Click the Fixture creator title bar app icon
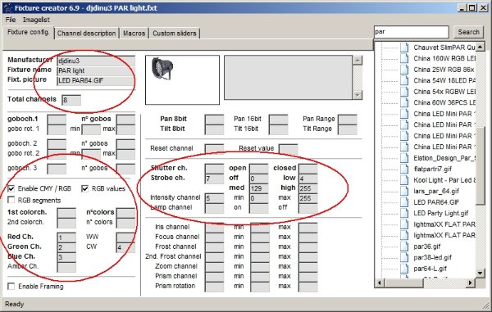 (7, 8)
